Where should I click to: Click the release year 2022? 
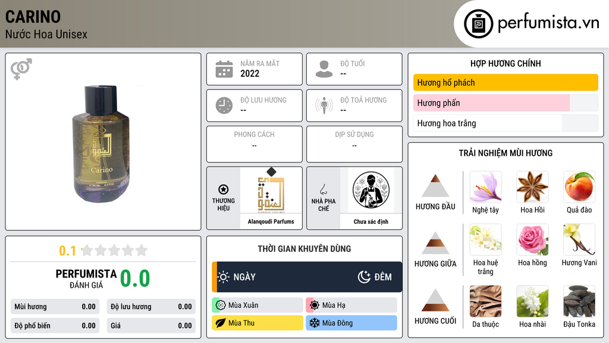click(x=250, y=73)
